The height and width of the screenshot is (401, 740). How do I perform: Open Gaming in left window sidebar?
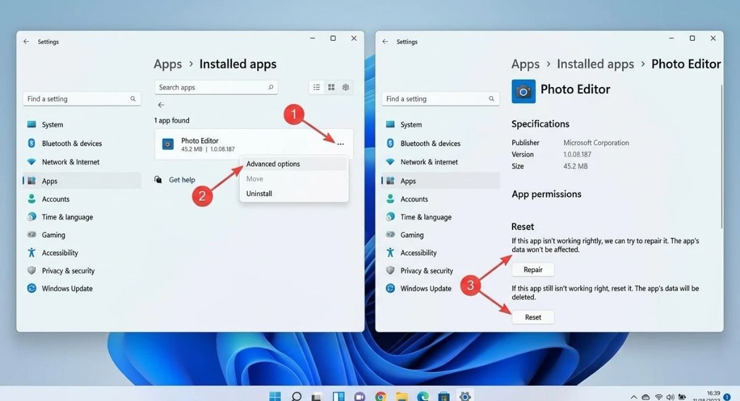tap(81, 235)
